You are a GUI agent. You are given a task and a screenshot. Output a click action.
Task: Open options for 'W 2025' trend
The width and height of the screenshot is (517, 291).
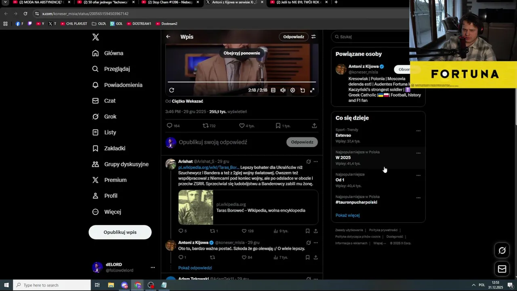418,153
